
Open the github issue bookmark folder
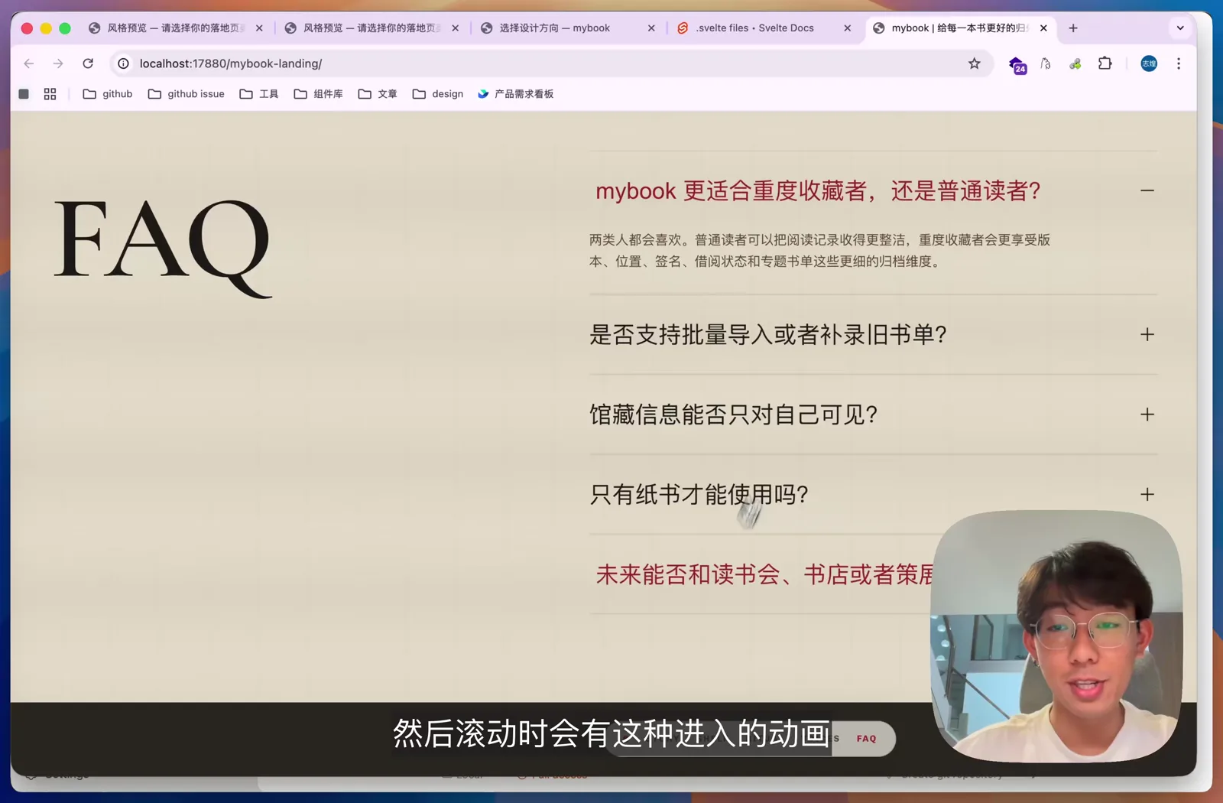pos(187,94)
